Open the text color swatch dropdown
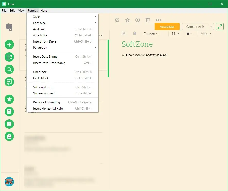The image size is (228, 191). (x=190, y=34)
